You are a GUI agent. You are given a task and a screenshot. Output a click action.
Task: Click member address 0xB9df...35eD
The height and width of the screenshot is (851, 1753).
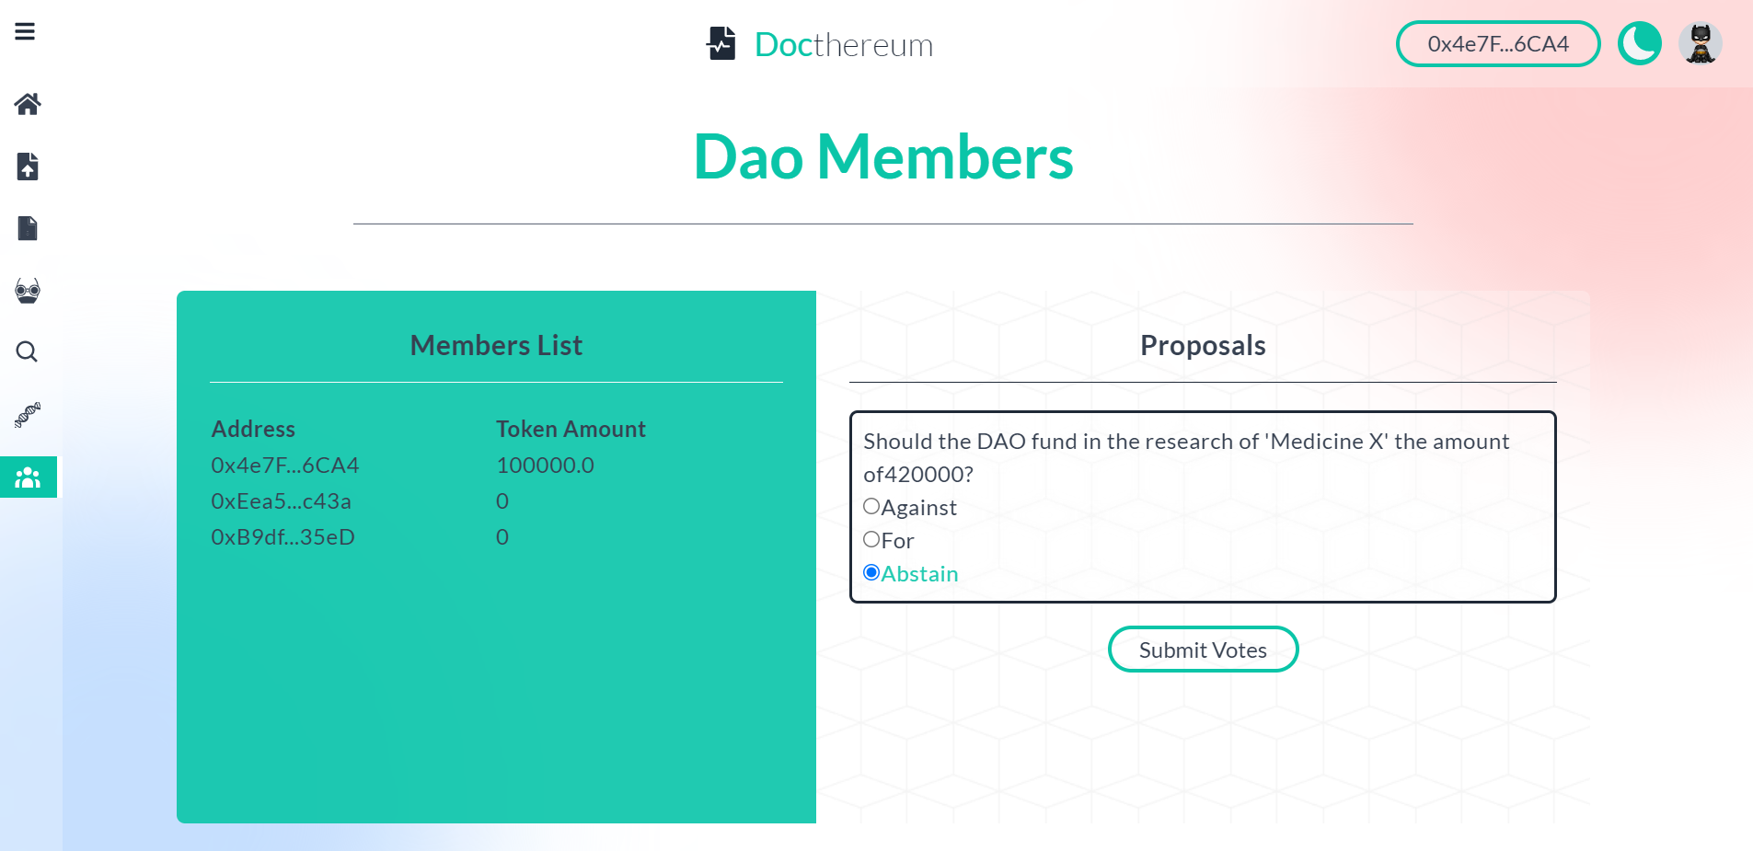[283, 537]
